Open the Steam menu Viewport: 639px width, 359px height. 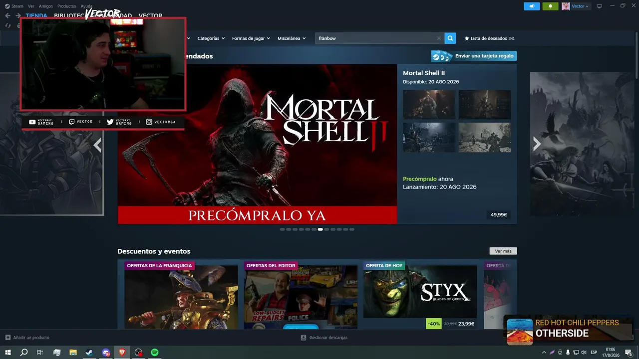[x=17, y=6]
